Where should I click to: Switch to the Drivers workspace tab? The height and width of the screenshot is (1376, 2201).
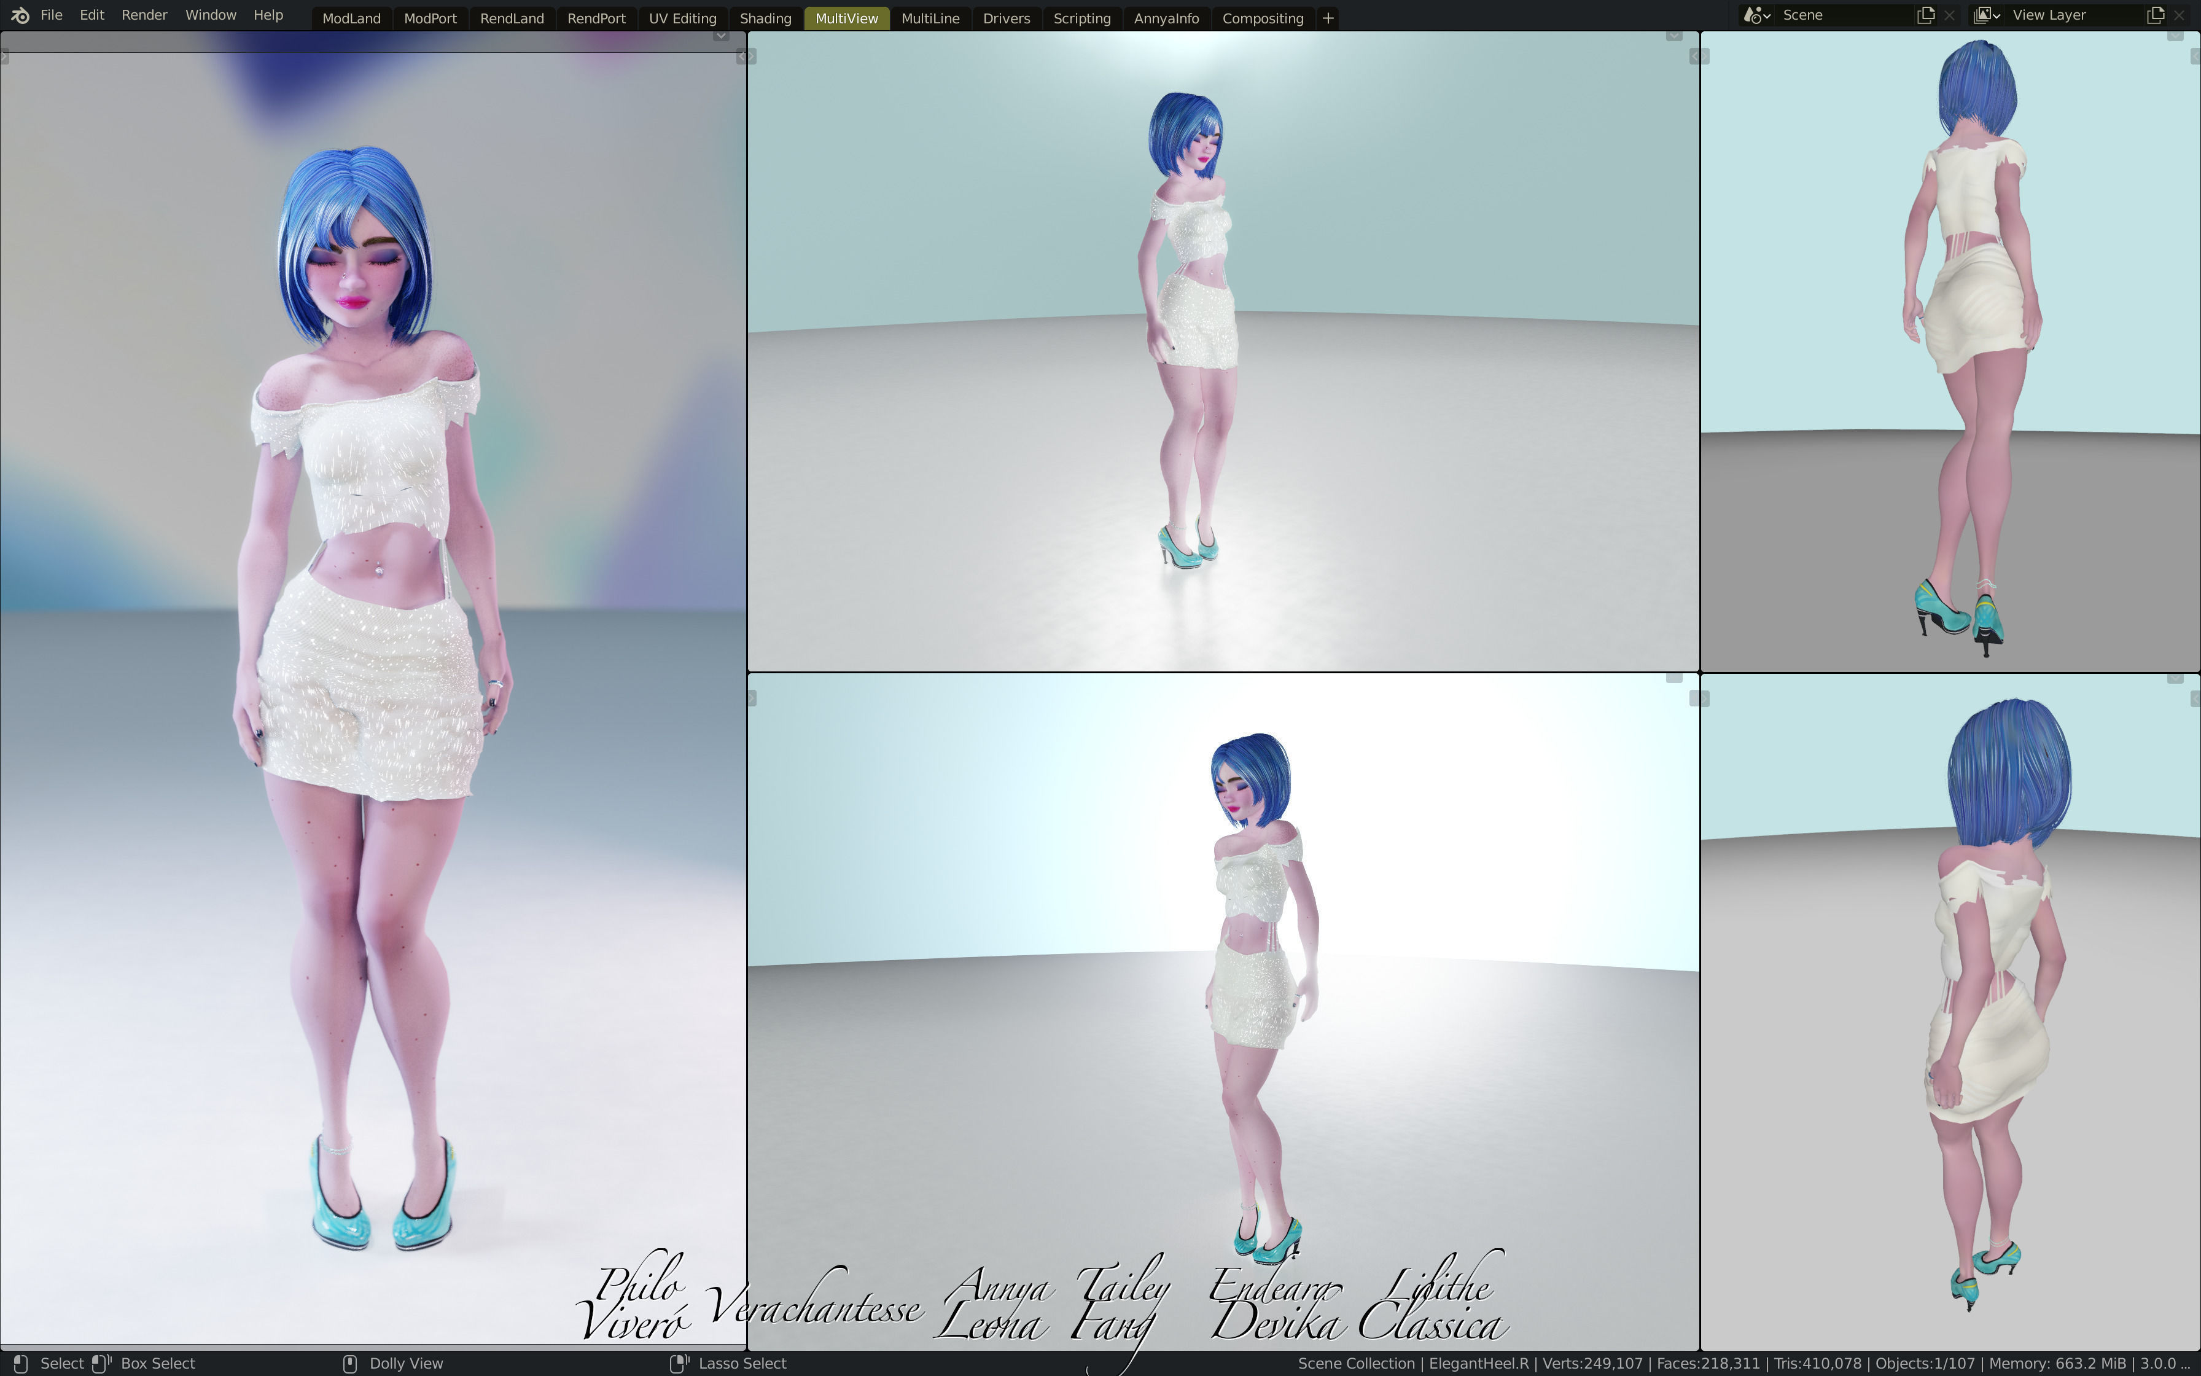(1006, 18)
